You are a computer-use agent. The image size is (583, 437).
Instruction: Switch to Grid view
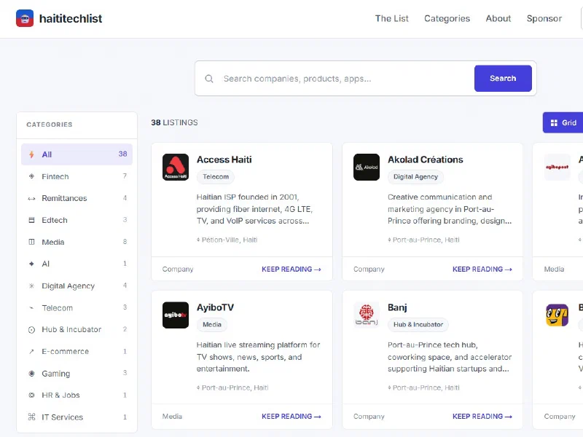coord(563,122)
